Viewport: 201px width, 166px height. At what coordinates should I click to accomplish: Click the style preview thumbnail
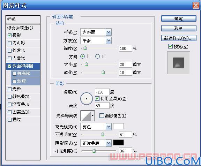(x=179, y=63)
